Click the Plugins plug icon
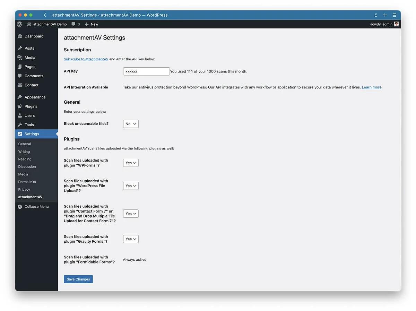416x311 pixels. tap(20, 106)
